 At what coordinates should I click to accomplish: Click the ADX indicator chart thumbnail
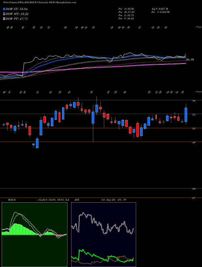coord(103,235)
